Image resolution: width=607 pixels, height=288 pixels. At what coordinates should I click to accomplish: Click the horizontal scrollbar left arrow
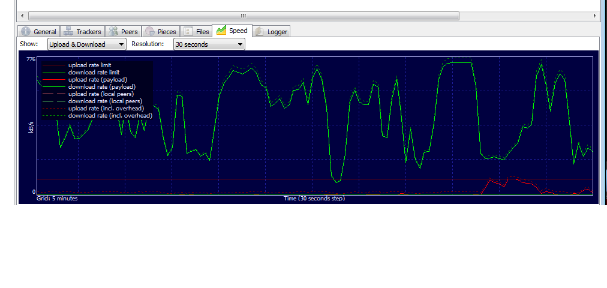click(22, 16)
